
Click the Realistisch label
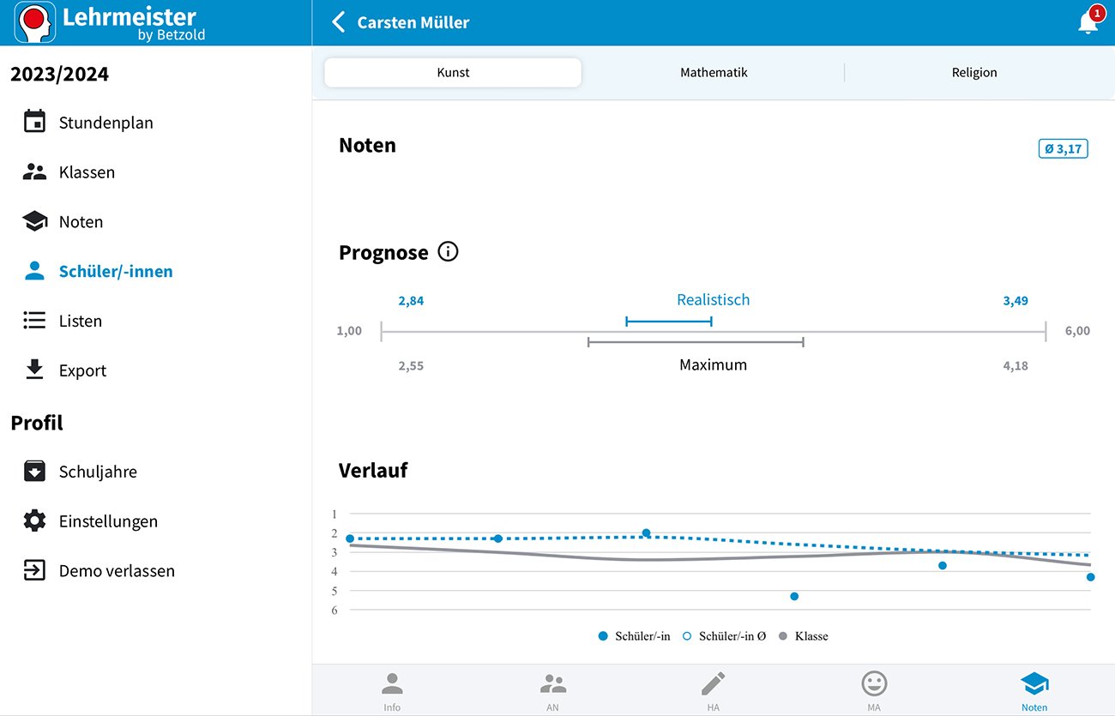tap(713, 299)
